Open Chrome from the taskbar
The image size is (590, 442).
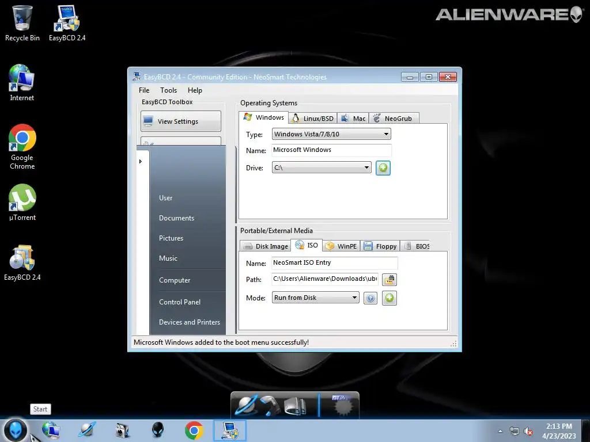[194, 430]
